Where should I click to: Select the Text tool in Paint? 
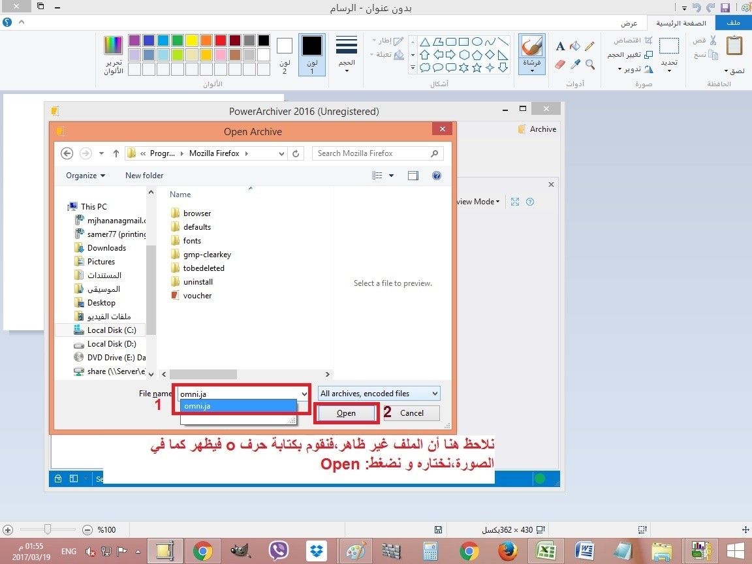tap(559, 46)
